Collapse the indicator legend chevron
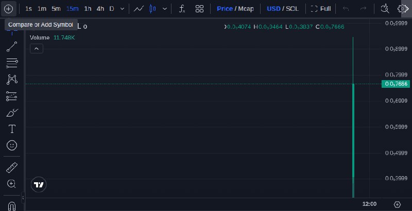 point(37,49)
